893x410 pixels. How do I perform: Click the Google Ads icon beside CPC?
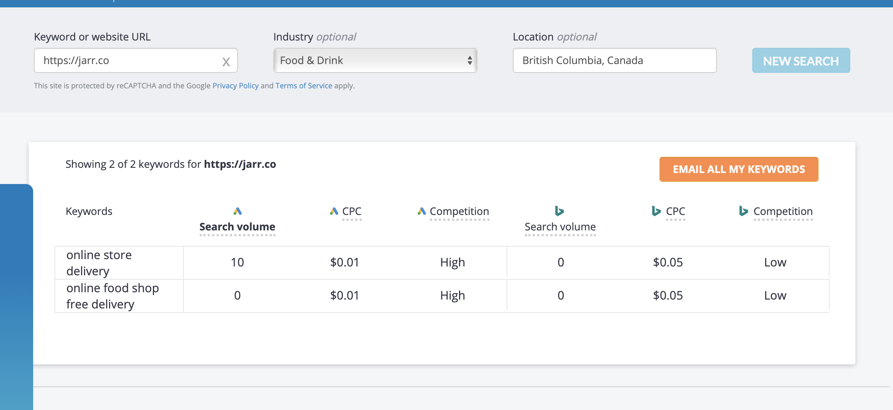tap(334, 211)
